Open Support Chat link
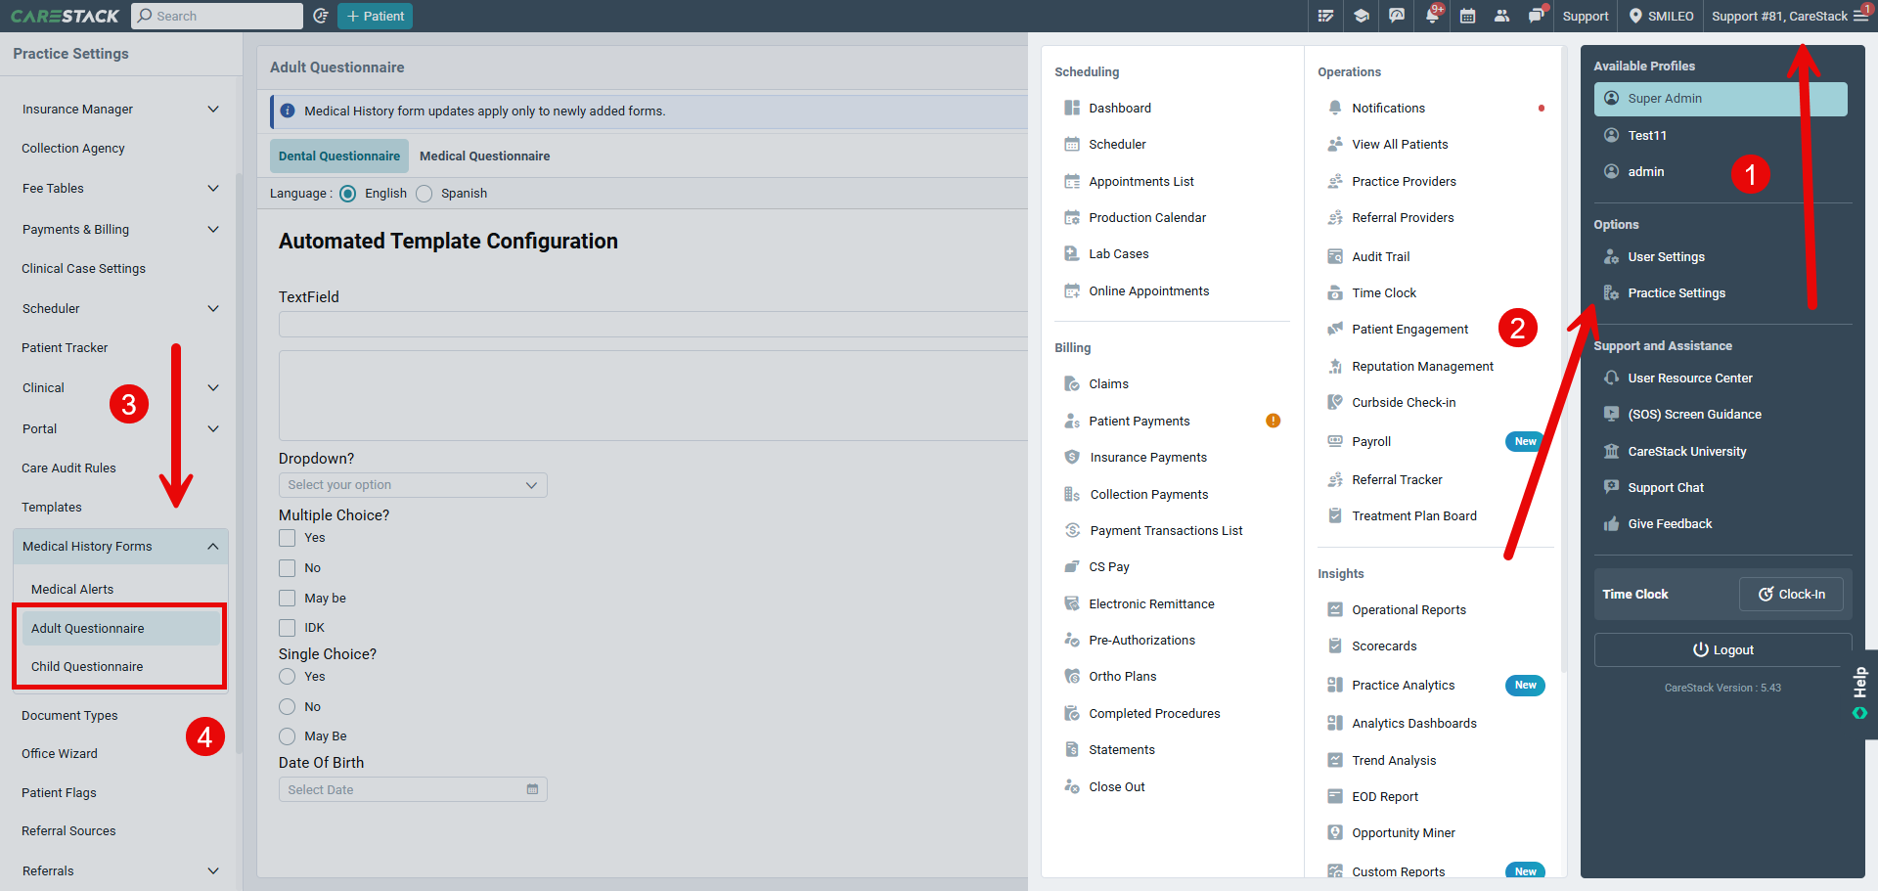The image size is (1878, 891). [x=1665, y=488]
